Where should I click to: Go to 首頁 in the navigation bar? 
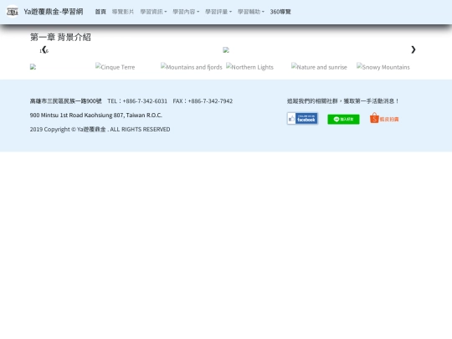pos(100,12)
